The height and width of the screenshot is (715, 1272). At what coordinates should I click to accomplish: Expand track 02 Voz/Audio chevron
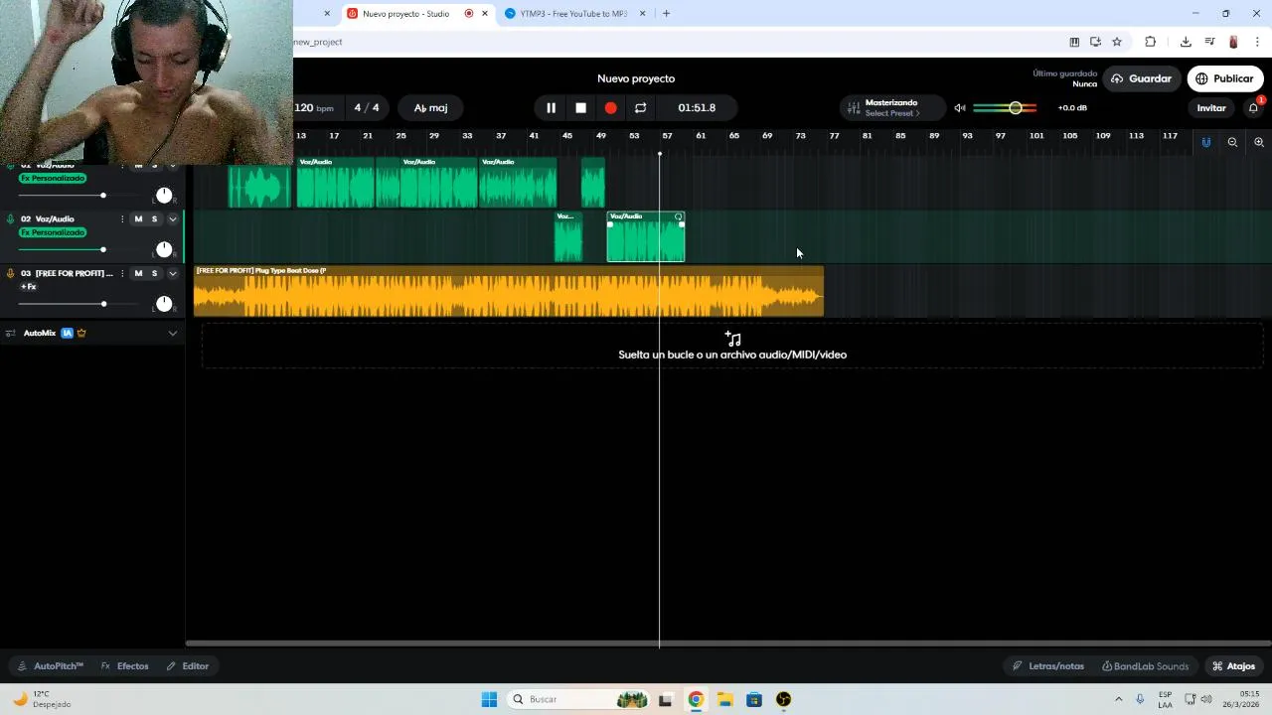pos(173,218)
